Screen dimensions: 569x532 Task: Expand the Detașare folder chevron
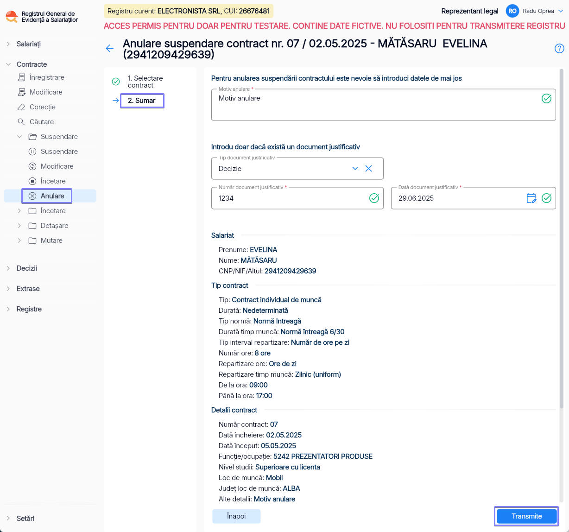[x=19, y=226]
